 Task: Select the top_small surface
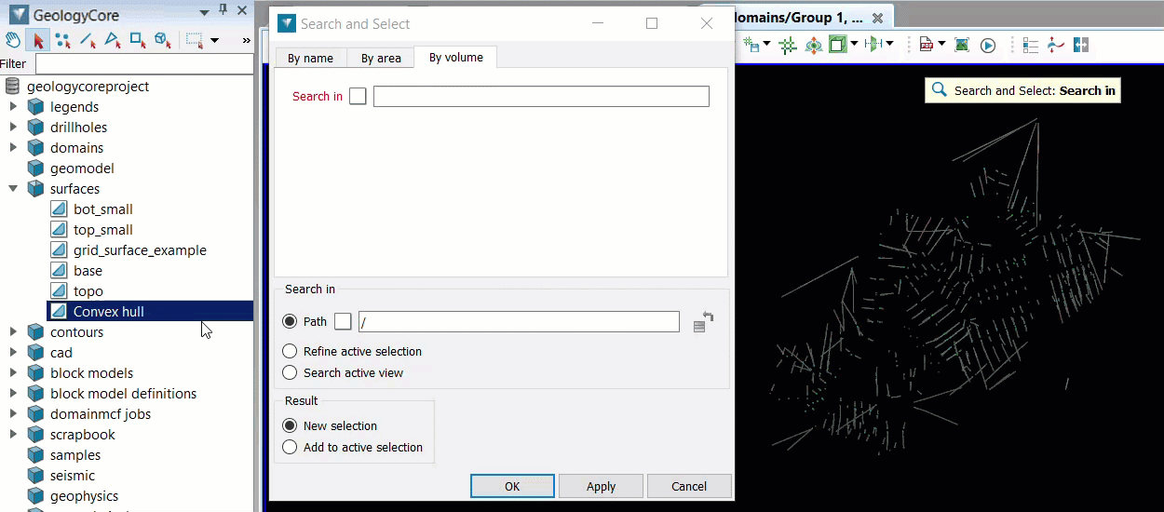point(102,230)
